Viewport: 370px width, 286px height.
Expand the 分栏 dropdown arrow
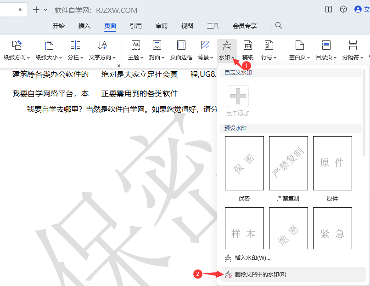[82, 57]
